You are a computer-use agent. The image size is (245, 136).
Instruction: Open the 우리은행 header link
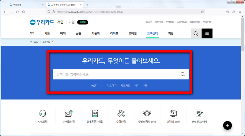(x=207, y=22)
